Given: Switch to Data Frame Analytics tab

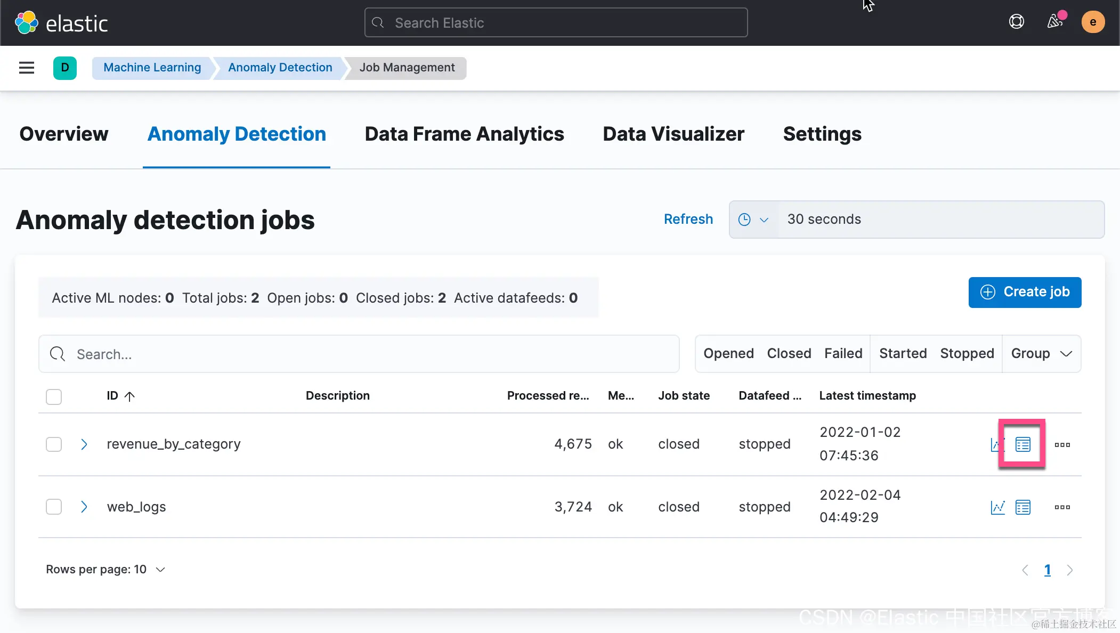Looking at the screenshot, I should (464, 134).
